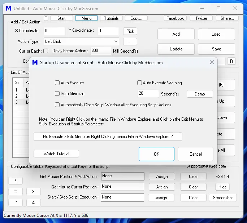This screenshot has height=223, width=247.
Task: Click the A button
Action: (33, 202)
